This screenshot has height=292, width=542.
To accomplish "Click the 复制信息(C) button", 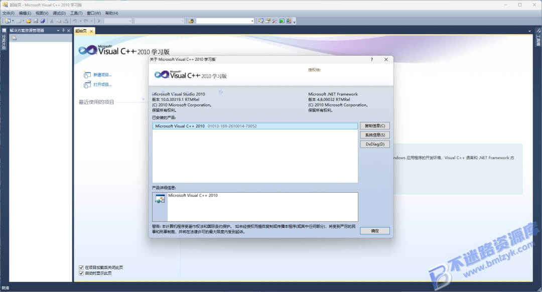I will 375,126.
